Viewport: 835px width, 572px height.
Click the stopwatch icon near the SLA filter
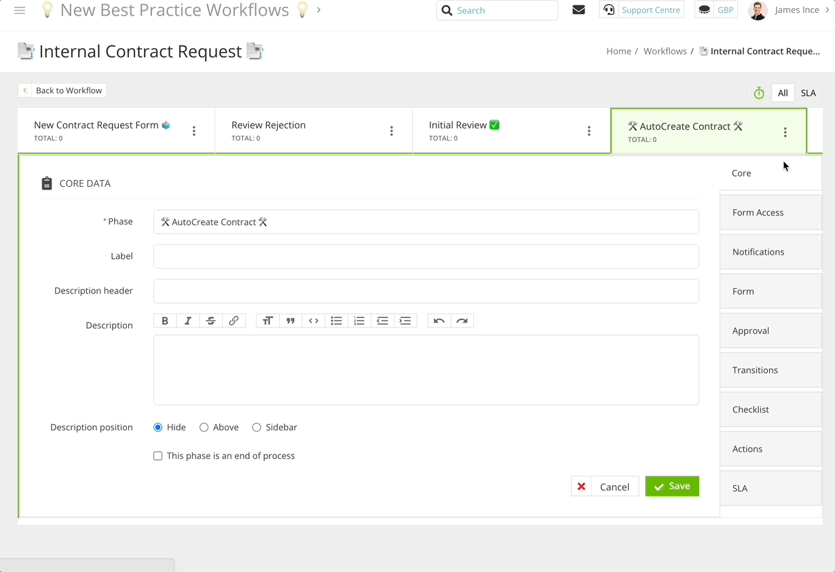[758, 93]
